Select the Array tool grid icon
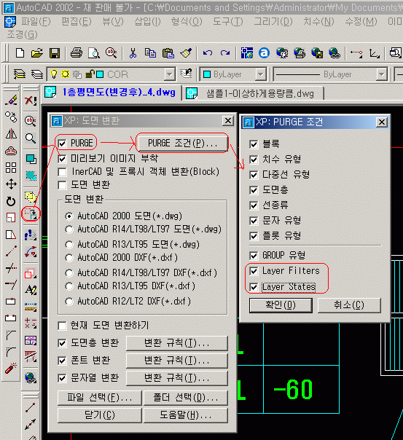The height and width of the screenshot is (440, 403). coord(11,168)
